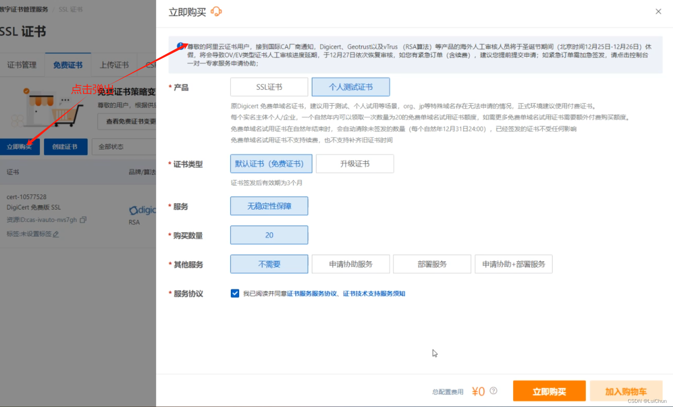Click 数字证书管理服务 breadcrumb
The width and height of the screenshot is (673, 407).
(x=24, y=10)
